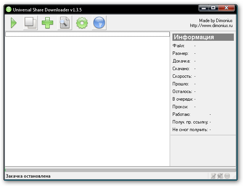Click the overlapping windows toolbar icon
Image resolution: width=243 pixels, height=186 pixels.
click(x=31, y=23)
